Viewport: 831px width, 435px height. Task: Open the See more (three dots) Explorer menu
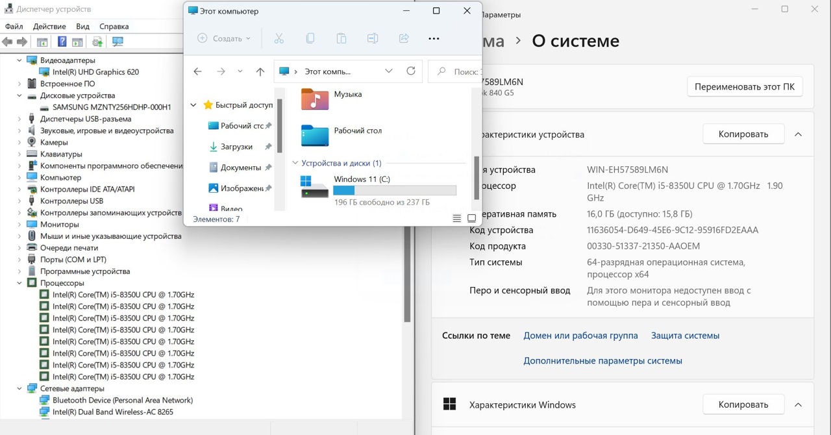coord(434,38)
